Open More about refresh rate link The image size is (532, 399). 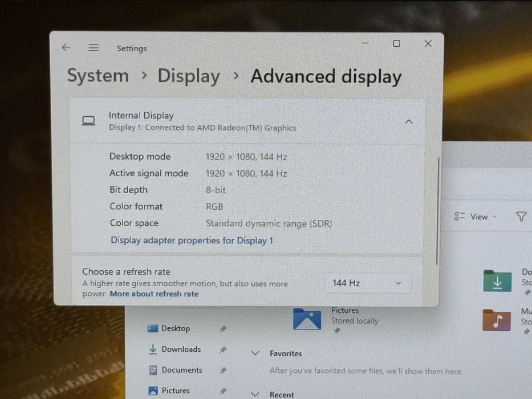tap(154, 294)
